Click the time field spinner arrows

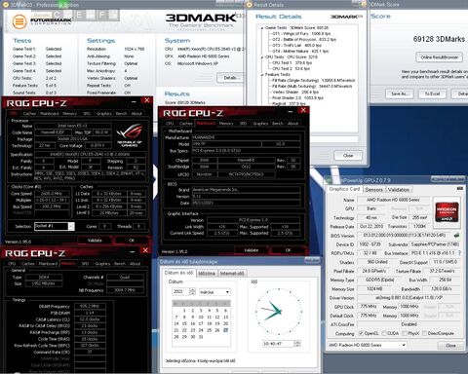tap(297, 344)
